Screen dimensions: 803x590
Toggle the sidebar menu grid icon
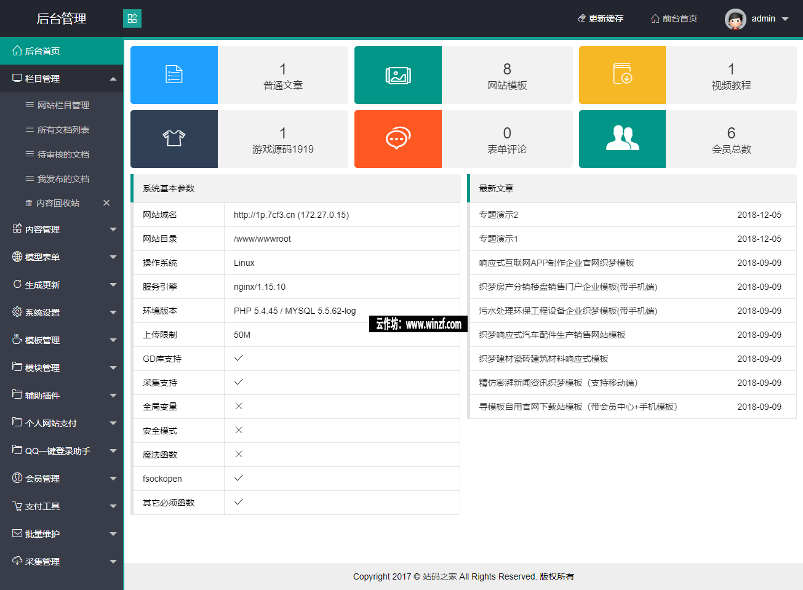click(x=132, y=18)
